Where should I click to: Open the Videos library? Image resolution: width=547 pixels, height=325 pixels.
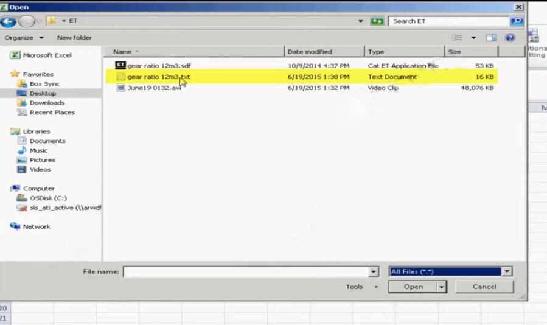click(40, 169)
